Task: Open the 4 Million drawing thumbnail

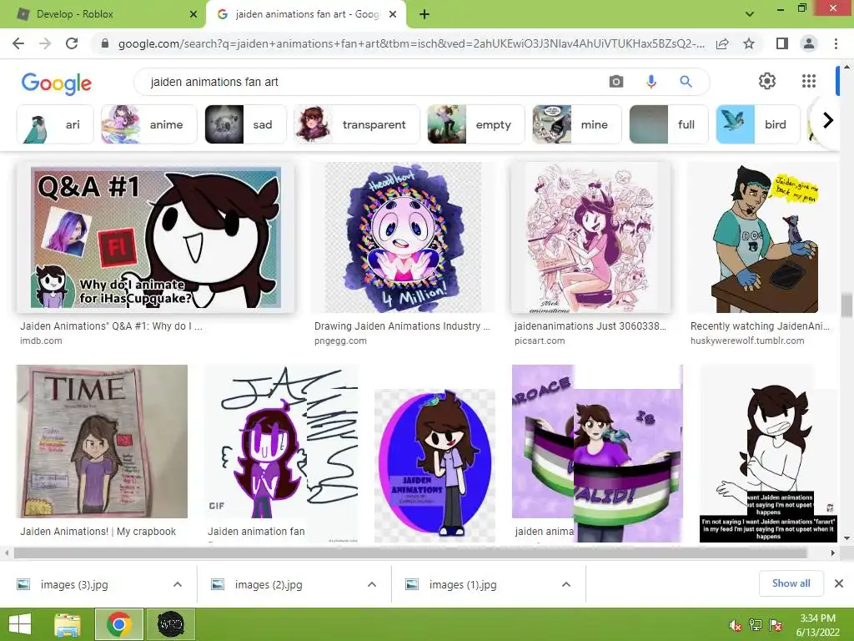Action: tap(403, 237)
